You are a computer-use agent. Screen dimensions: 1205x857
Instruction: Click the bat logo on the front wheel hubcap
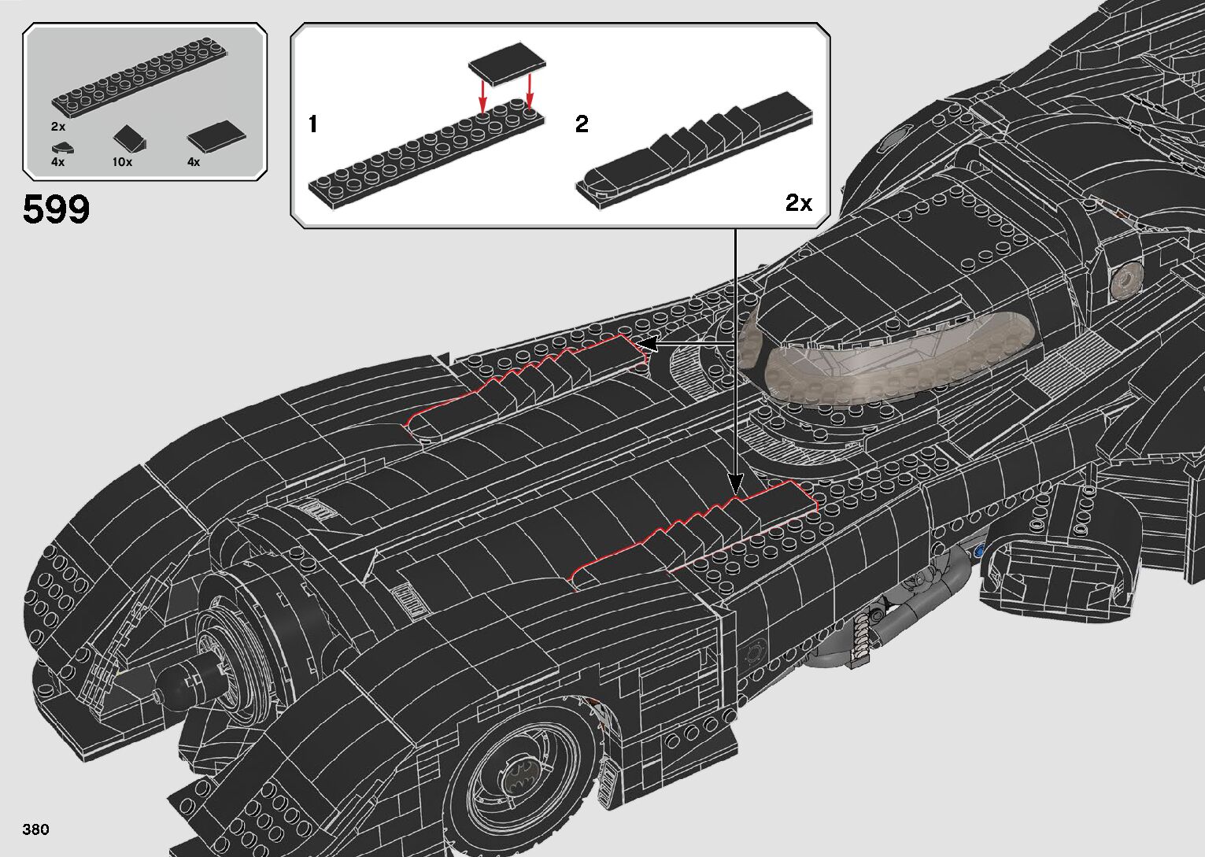pyautogui.click(x=520, y=769)
